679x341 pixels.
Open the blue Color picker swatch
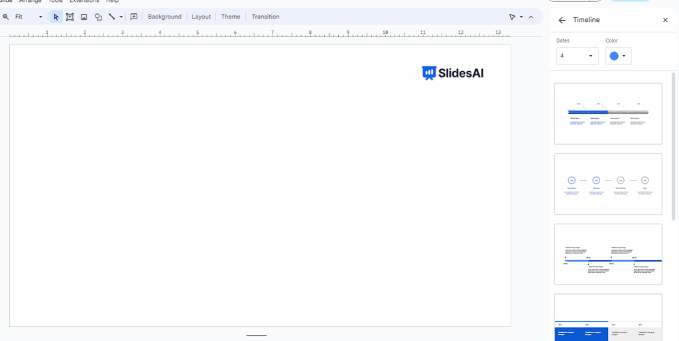click(x=618, y=56)
